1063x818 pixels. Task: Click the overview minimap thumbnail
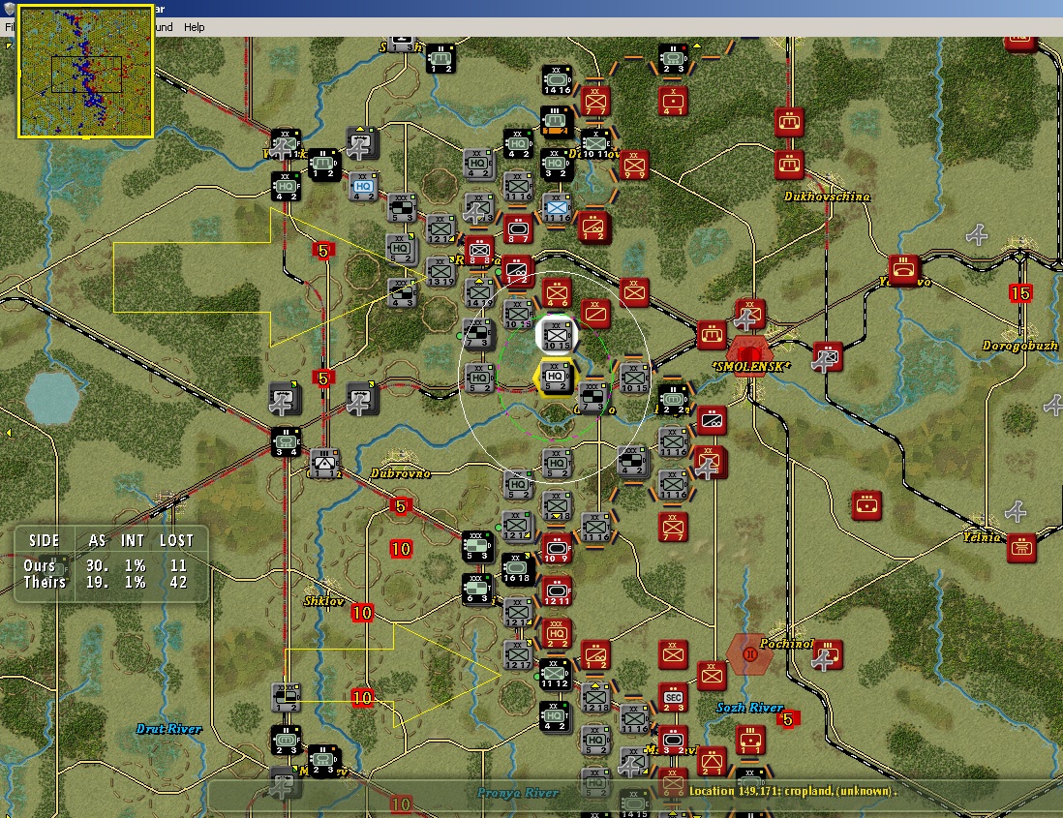85,71
